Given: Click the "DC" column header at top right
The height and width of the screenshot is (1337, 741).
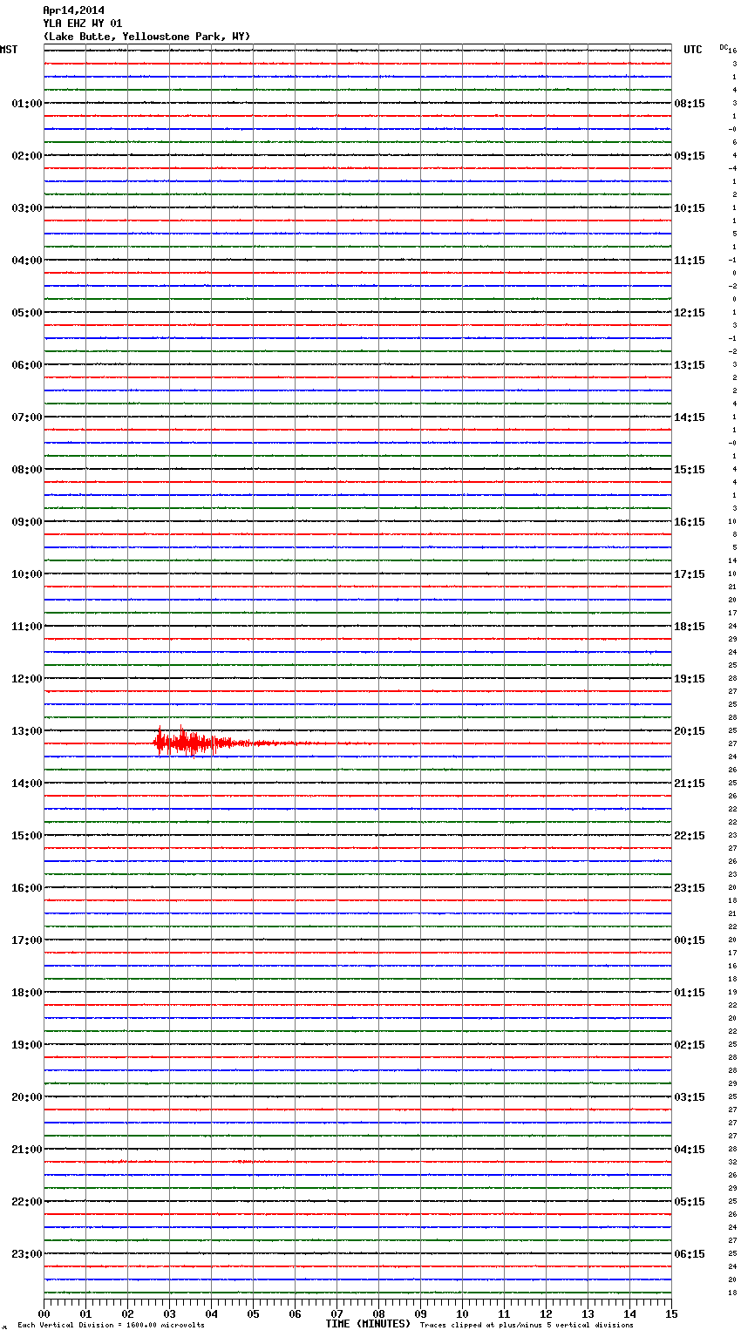Looking at the screenshot, I should (x=724, y=46).
